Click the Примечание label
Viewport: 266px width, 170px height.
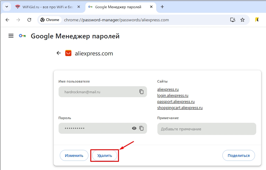coord(168,118)
